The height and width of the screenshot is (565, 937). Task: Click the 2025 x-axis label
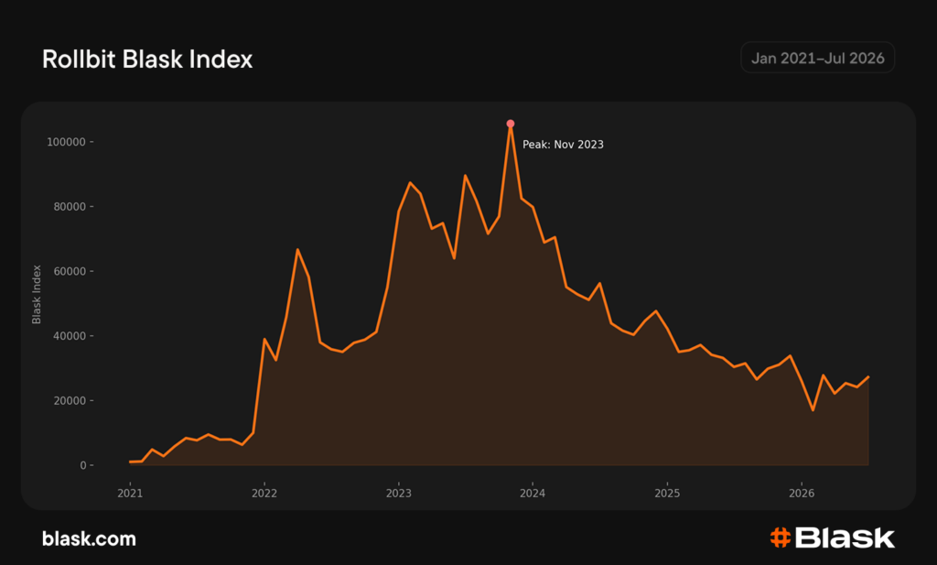pyautogui.click(x=667, y=494)
